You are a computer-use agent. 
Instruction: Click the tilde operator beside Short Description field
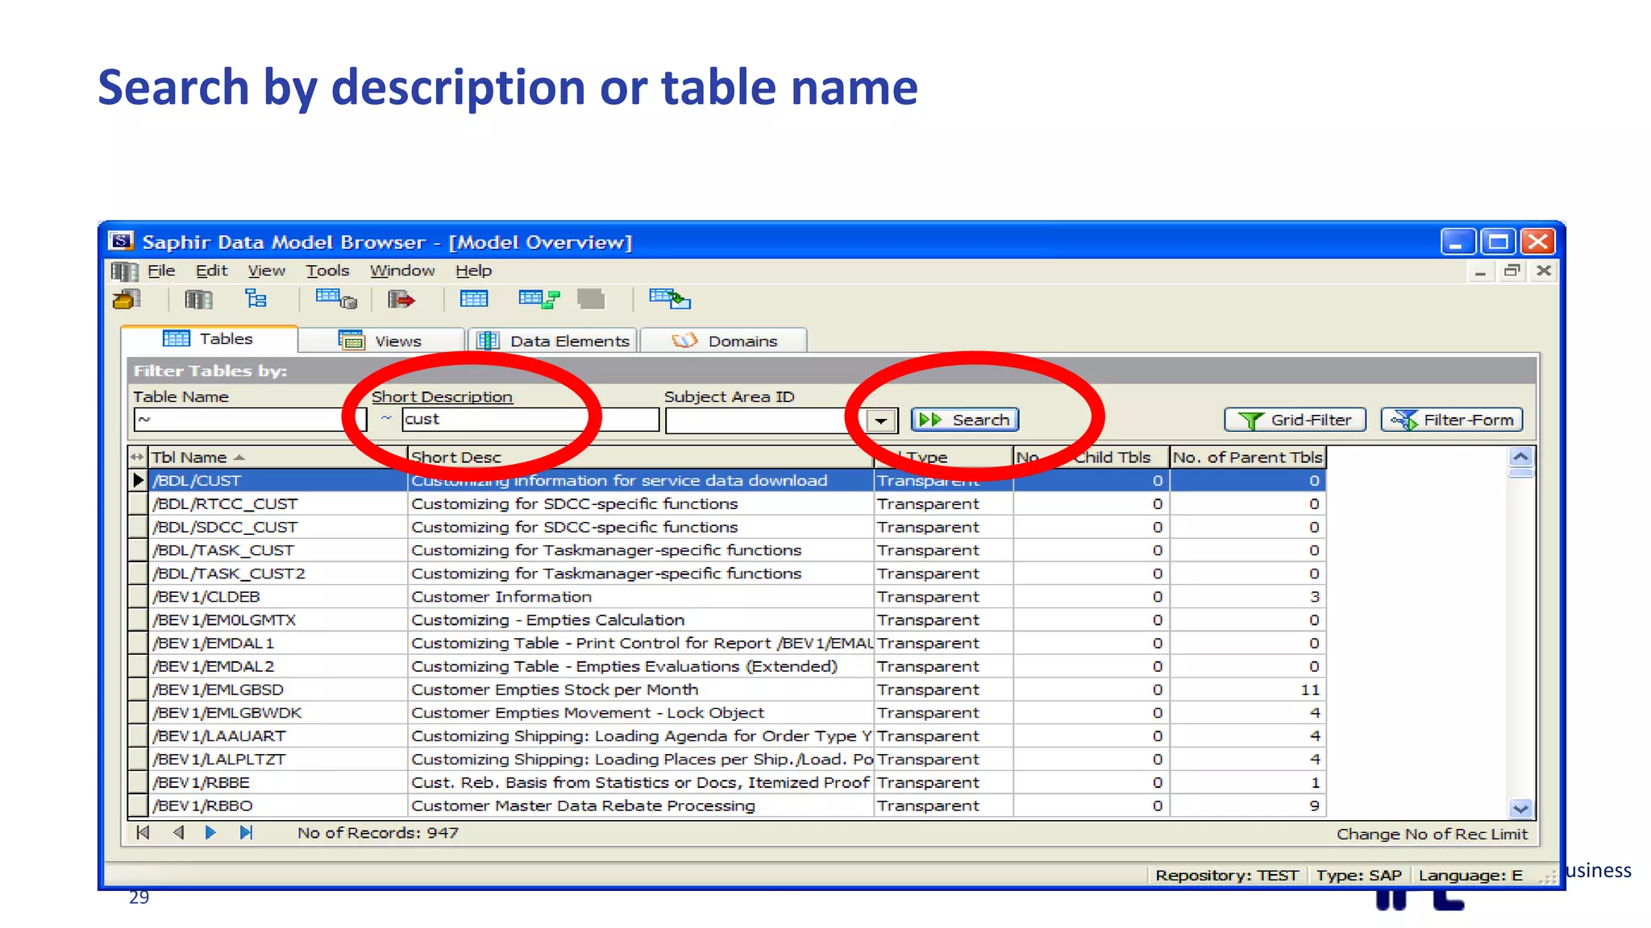(386, 418)
